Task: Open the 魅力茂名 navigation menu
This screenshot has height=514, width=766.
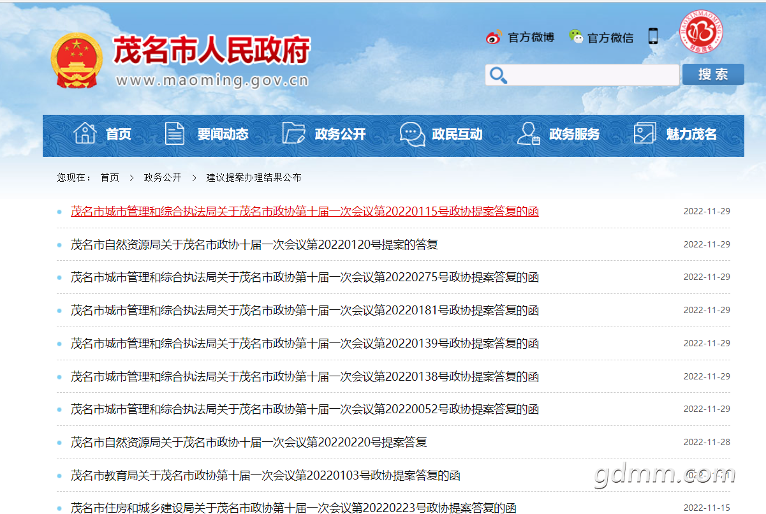Action: click(691, 135)
